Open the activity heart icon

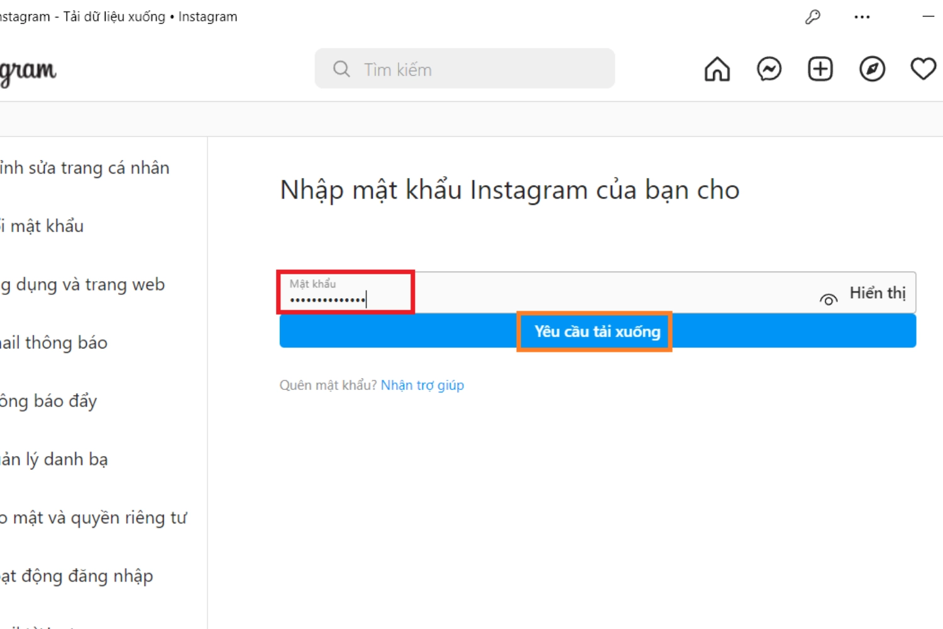[924, 69]
